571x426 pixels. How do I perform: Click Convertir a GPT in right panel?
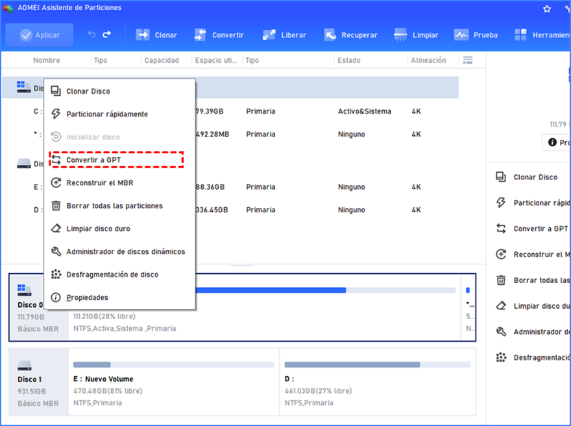(532, 229)
